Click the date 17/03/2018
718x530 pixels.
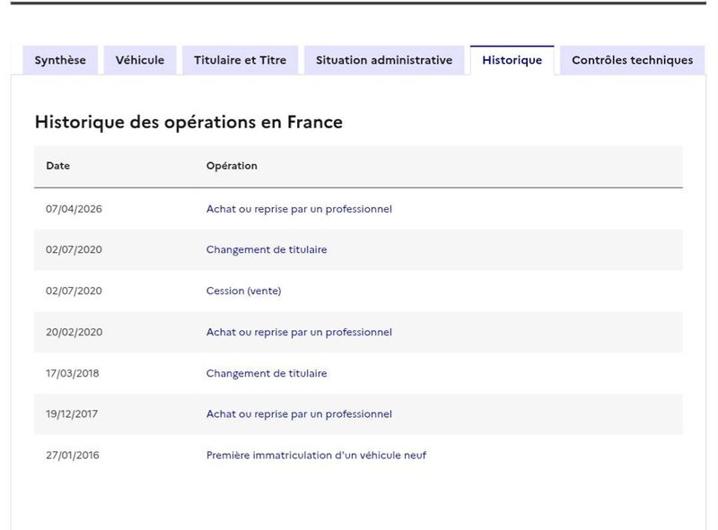coord(73,373)
